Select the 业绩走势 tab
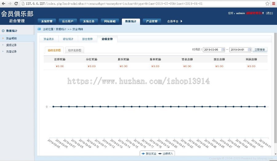277x161 pixels. coord(107,39)
